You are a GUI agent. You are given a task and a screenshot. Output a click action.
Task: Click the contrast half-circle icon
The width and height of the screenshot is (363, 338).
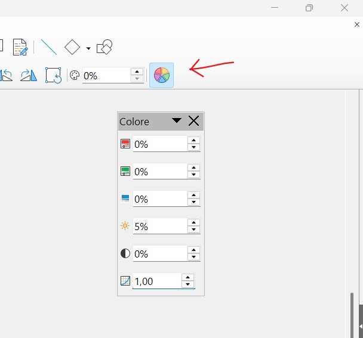(125, 253)
